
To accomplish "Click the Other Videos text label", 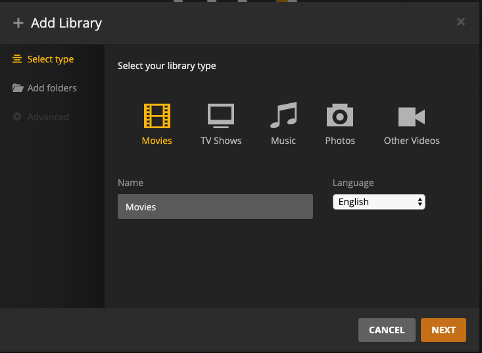I will (x=412, y=141).
